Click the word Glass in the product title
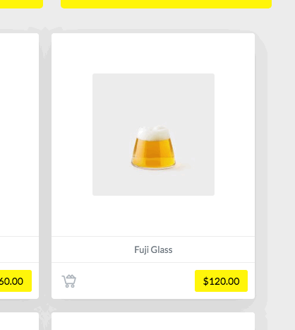The image size is (295, 330). (162, 249)
